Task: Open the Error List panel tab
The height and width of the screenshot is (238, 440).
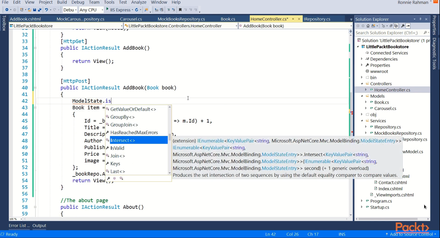Action: 19,226
